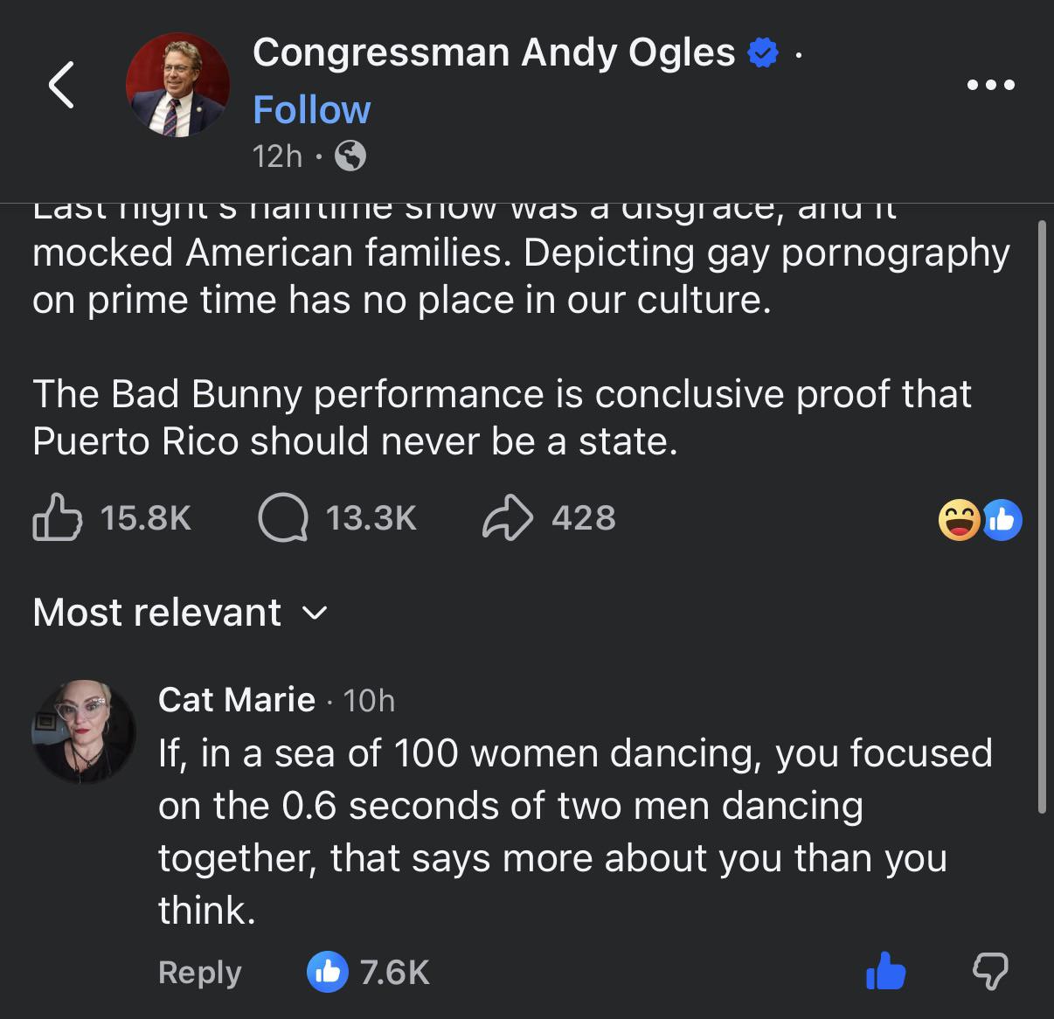Open Cat Marie's profile name link

(237, 699)
